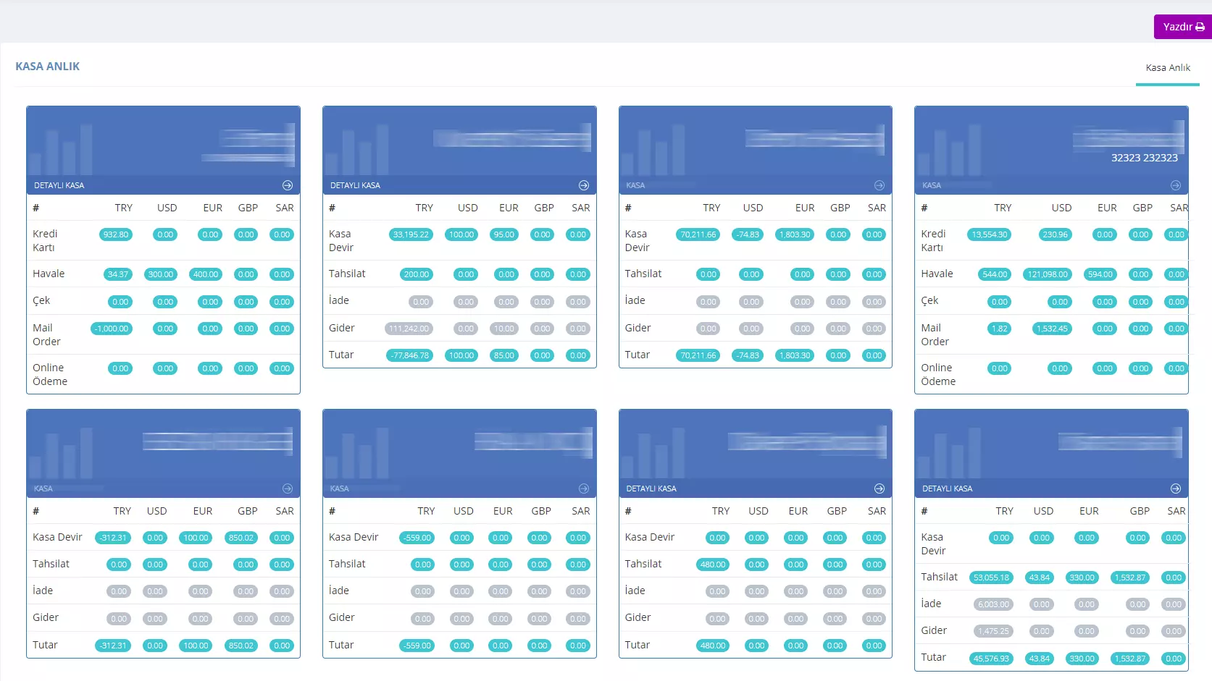Viewport: 1212px width, 681px height.
Task: Click the -77,846.78 Tutar badge
Action: (410, 355)
